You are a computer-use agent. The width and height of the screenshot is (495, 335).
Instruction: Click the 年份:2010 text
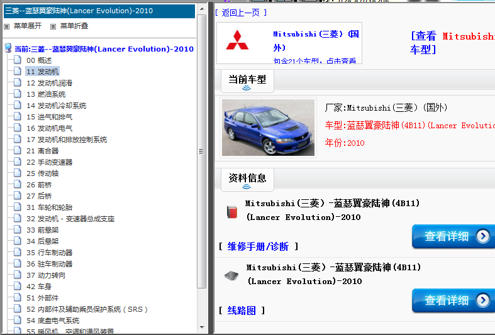(345, 143)
